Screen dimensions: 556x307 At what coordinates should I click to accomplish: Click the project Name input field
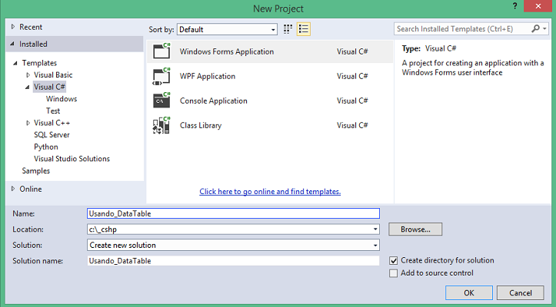tap(233, 213)
